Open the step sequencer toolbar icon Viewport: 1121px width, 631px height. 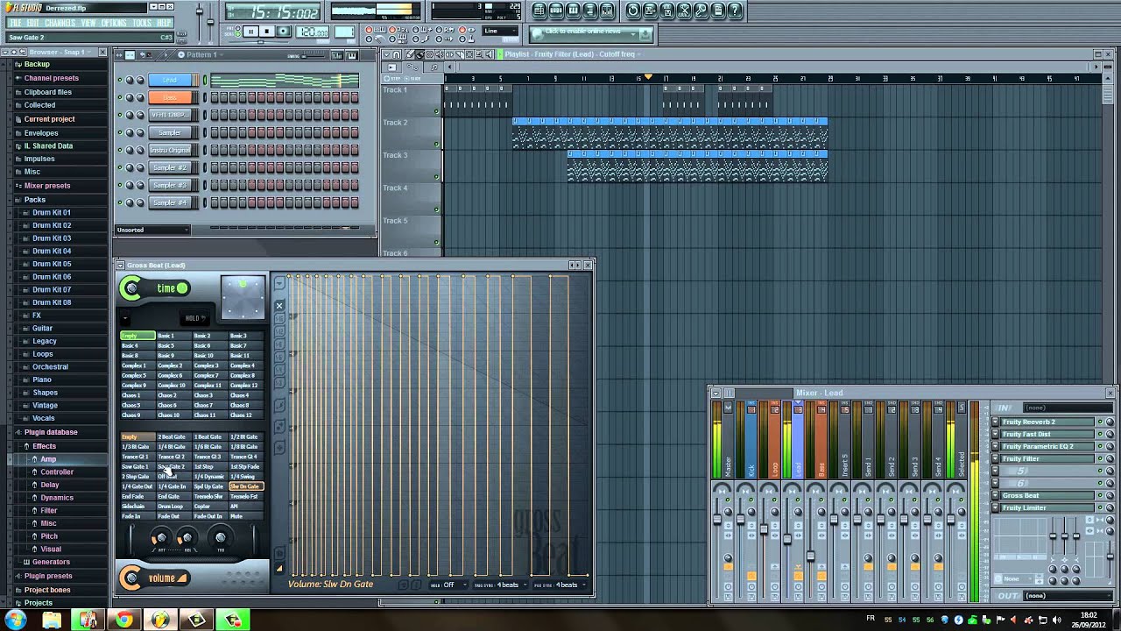[x=556, y=11]
